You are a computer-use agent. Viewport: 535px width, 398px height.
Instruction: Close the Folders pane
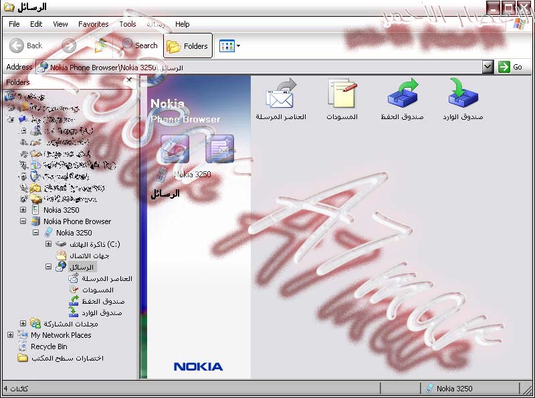(x=129, y=80)
